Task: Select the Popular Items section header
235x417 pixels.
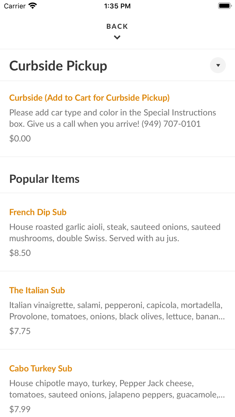Action: click(x=44, y=179)
